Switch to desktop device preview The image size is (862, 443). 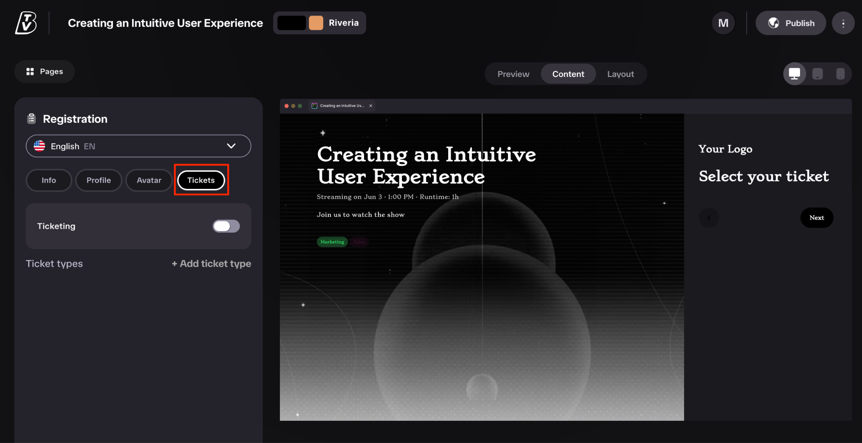pyautogui.click(x=794, y=74)
